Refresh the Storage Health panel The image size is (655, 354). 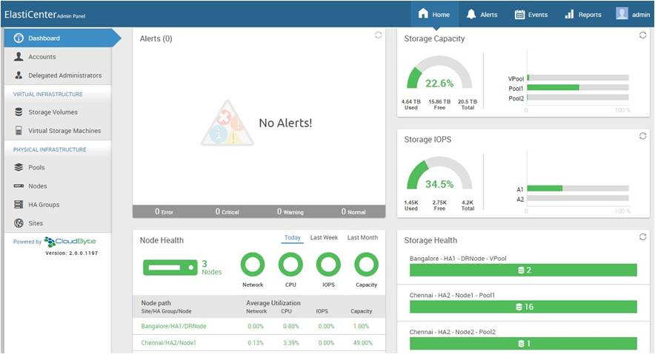(642, 236)
